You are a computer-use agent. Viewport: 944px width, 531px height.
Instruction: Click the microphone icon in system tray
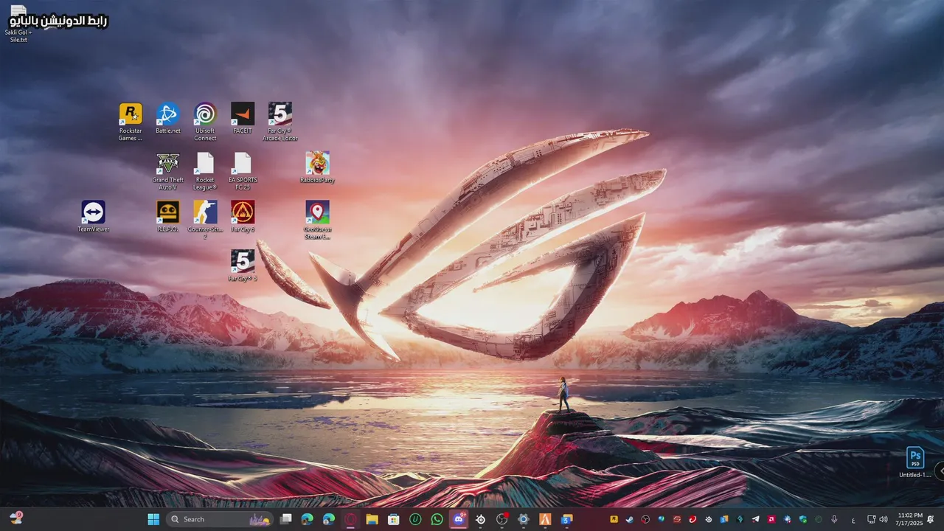coord(834,519)
